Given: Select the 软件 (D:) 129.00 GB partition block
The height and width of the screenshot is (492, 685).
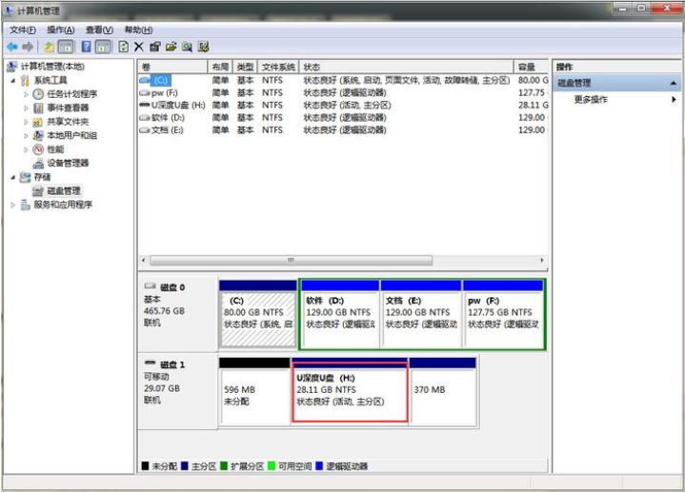Looking at the screenshot, I should pos(340,315).
